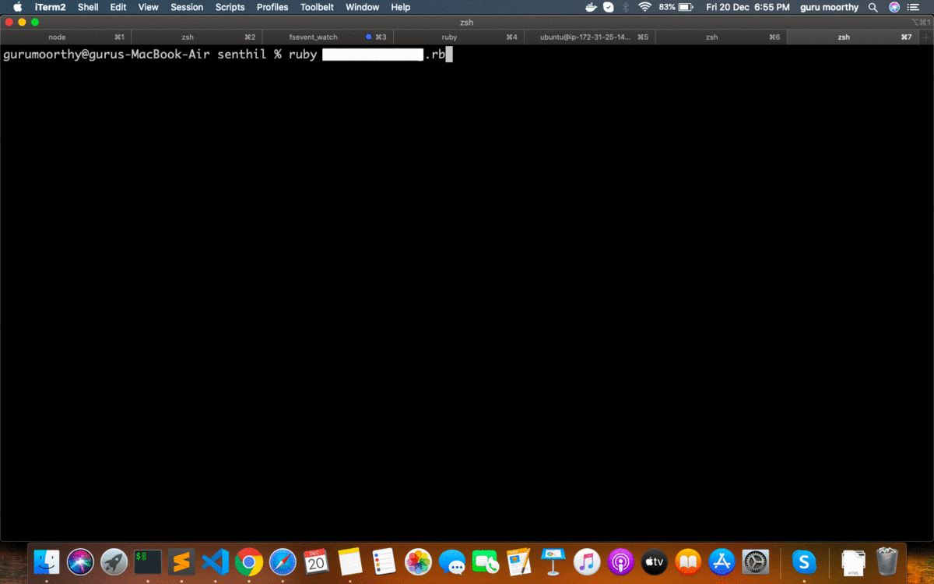Open the HTML document in the dock

853,562
